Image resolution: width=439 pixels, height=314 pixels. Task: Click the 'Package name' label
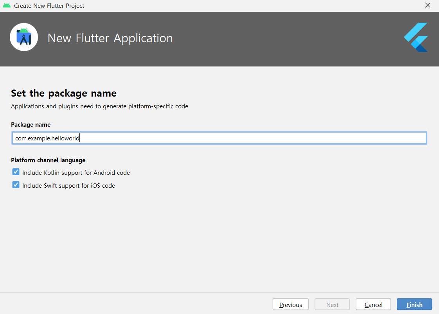coord(31,124)
